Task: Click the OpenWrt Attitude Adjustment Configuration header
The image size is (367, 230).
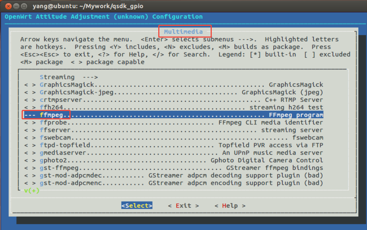Action: pyautogui.click(x=104, y=17)
